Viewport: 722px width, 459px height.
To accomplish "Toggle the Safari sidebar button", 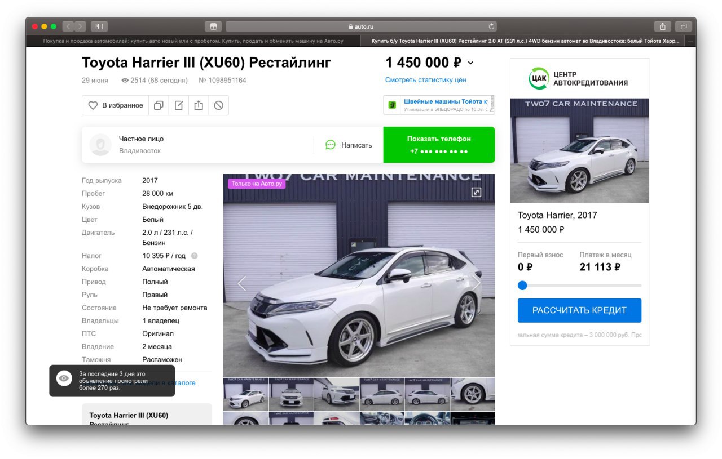I will click(99, 26).
